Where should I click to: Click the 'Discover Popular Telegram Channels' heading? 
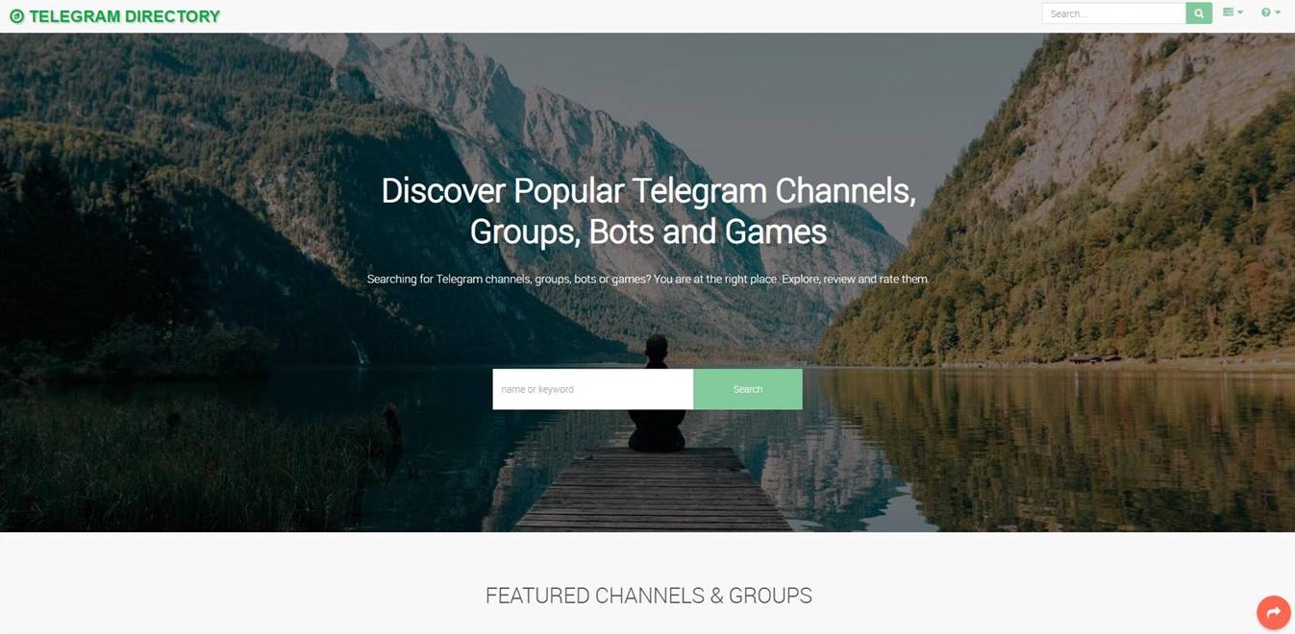coord(648,190)
